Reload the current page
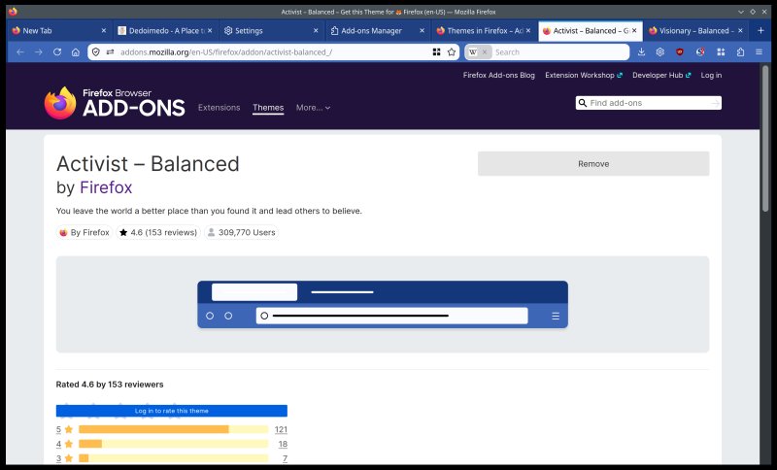This screenshot has width=777, height=470. click(57, 52)
